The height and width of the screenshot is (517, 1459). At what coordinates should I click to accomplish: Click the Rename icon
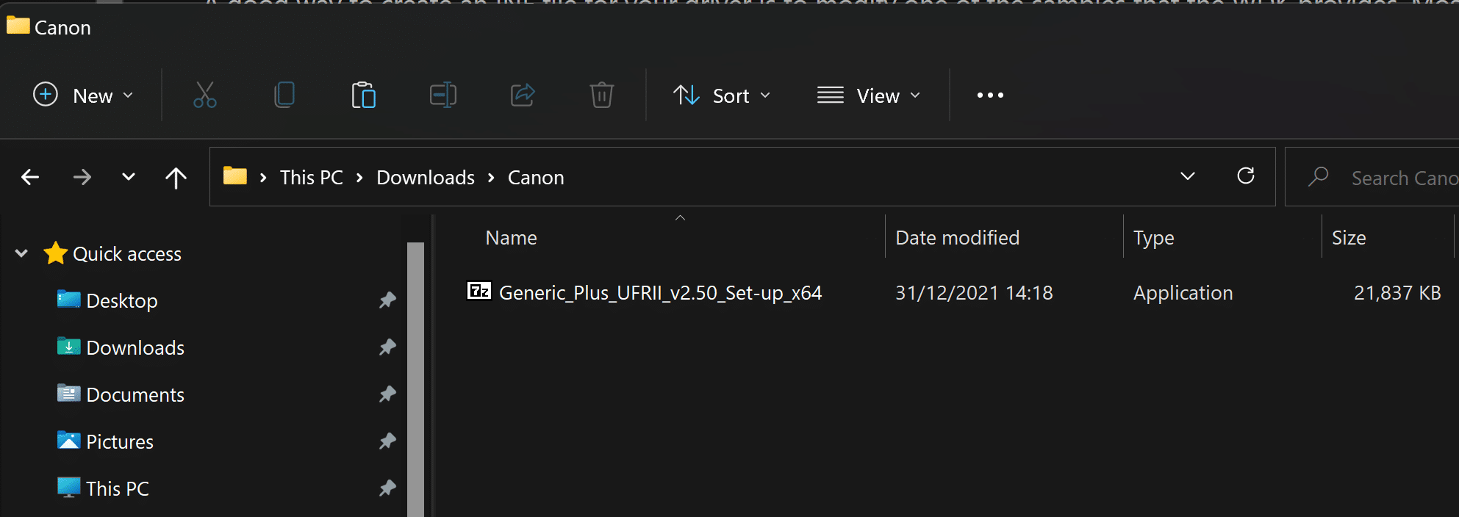(x=442, y=95)
